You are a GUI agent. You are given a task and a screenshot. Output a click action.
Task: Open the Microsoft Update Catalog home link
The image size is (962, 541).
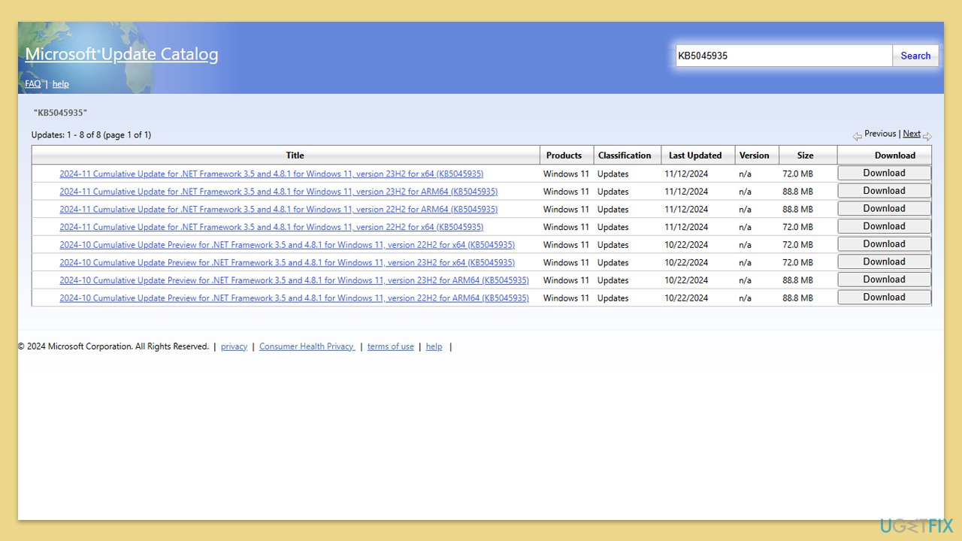(x=122, y=54)
